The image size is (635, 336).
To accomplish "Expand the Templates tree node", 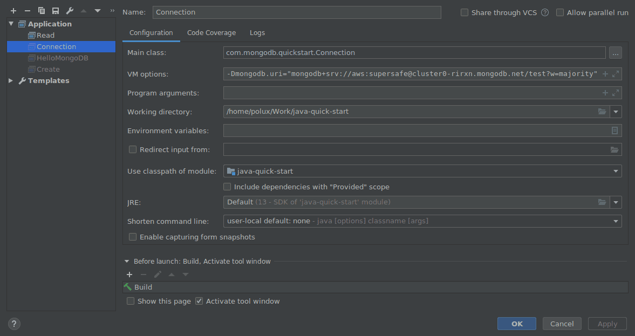I will (x=11, y=81).
